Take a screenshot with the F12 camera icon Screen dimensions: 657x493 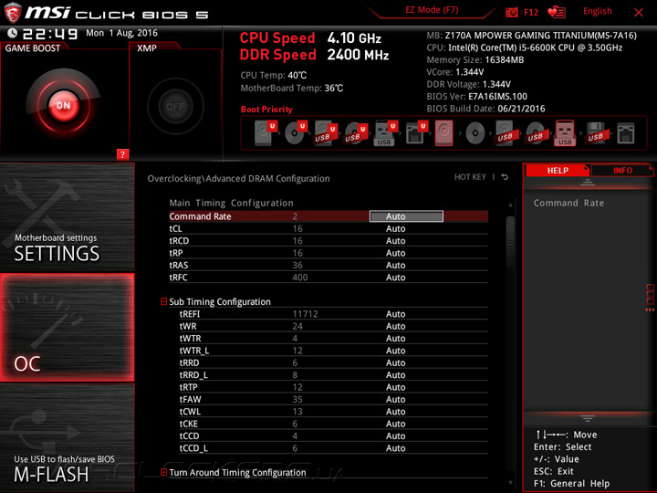coord(511,12)
